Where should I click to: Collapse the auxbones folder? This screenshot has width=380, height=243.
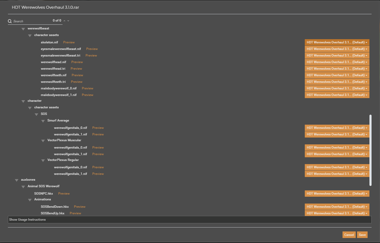point(17,180)
